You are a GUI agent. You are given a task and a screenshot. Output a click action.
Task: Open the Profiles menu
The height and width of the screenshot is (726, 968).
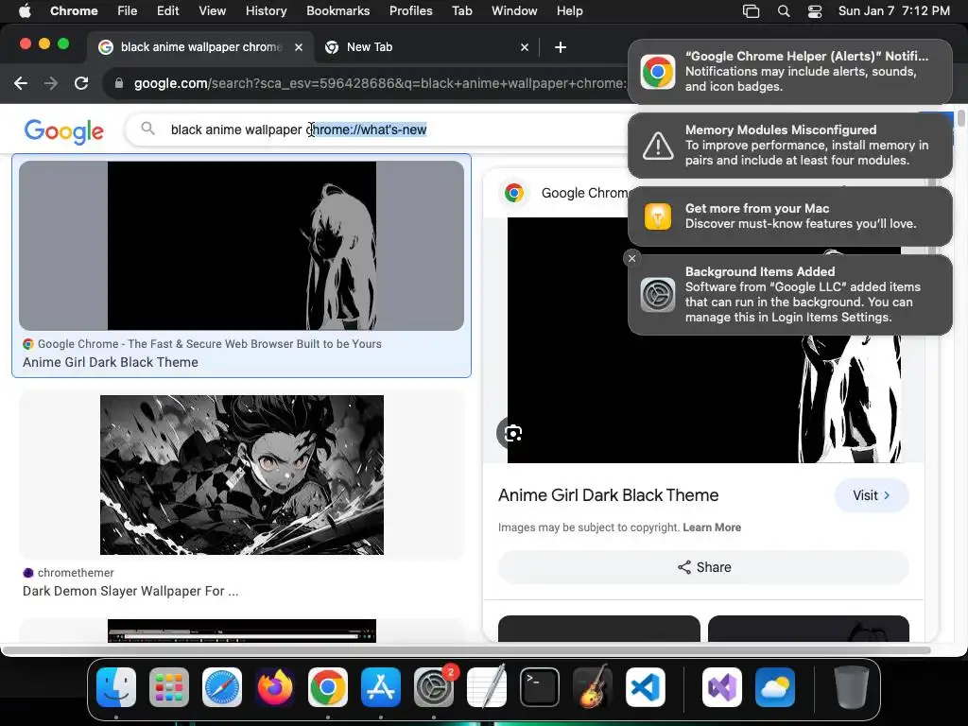click(410, 11)
